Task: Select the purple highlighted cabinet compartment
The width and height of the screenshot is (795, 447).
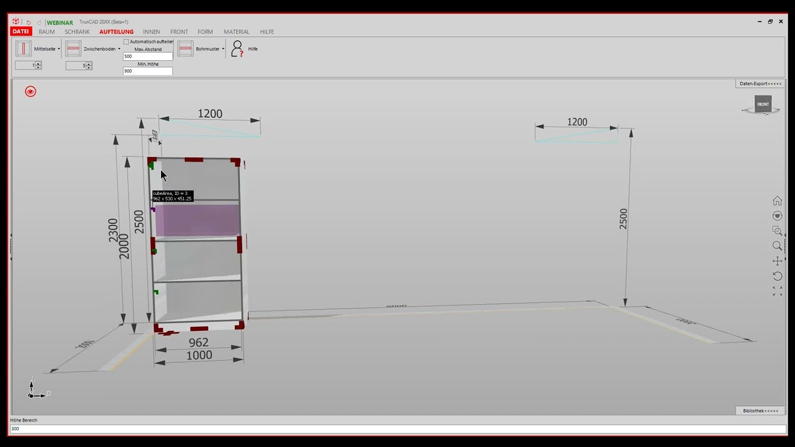Action: 197,220
